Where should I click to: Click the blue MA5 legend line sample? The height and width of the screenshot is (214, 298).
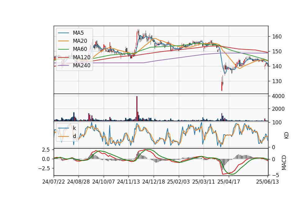(x=63, y=33)
